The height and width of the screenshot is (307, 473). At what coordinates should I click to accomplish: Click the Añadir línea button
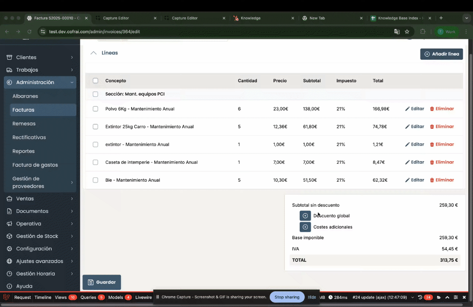[x=441, y=54]
